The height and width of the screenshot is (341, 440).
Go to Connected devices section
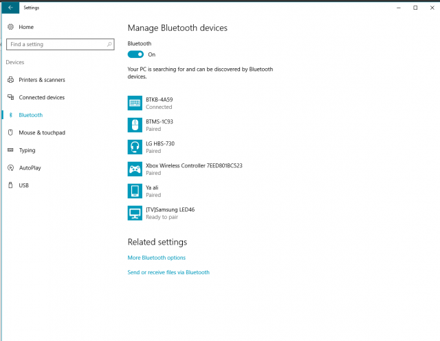[42, 97]
